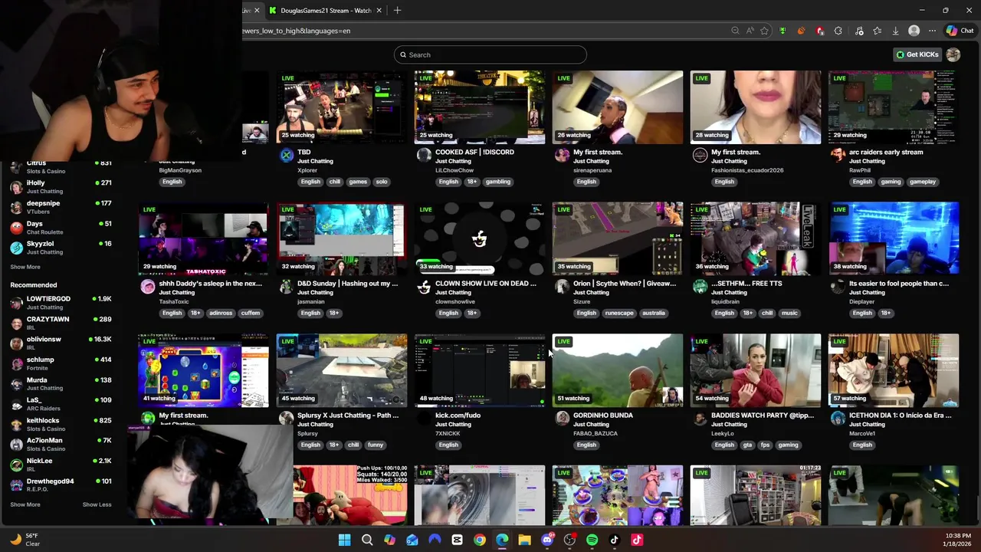Open GORDINHO BUNDA stream thumbnail
981x552 pixels.
click(618, 370)
